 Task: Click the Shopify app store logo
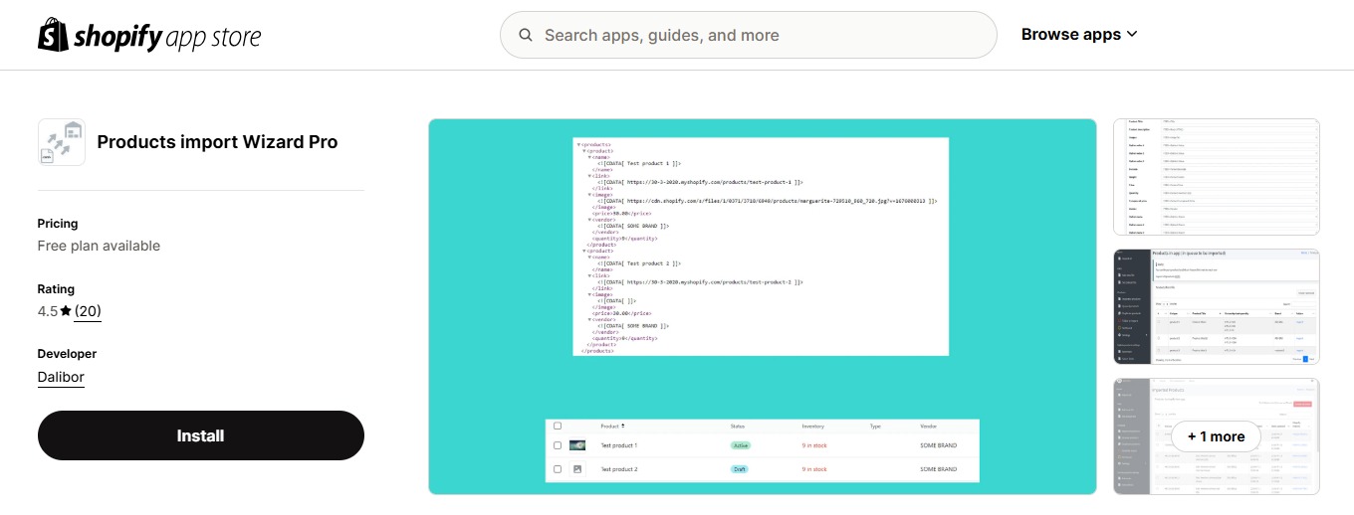coord(149,35)
